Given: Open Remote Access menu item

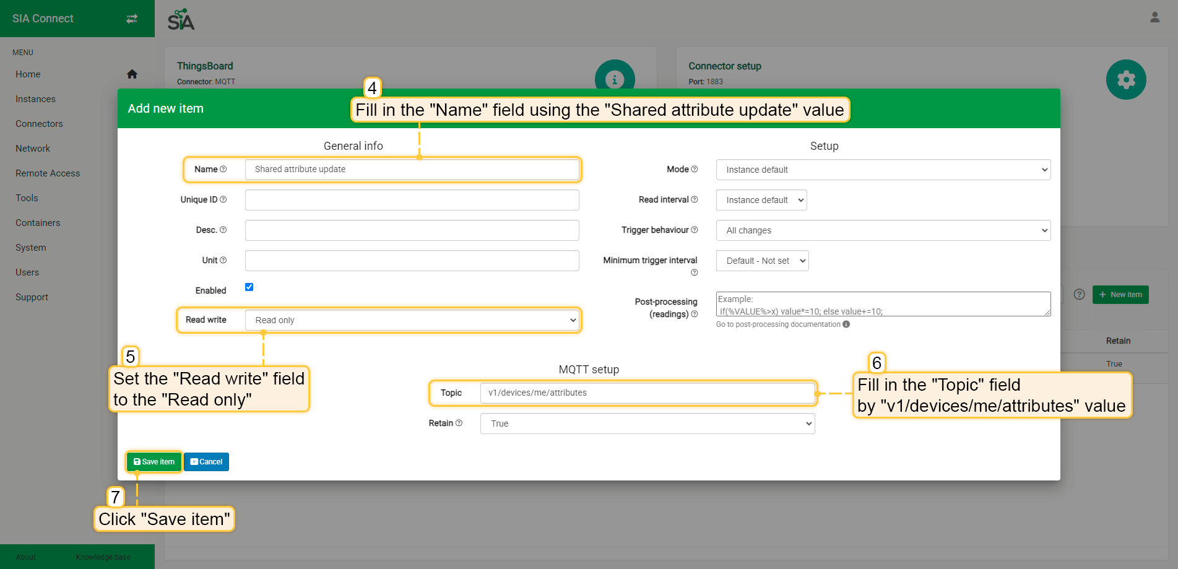Looking at the screenshot, I should (x=48, y=173).
